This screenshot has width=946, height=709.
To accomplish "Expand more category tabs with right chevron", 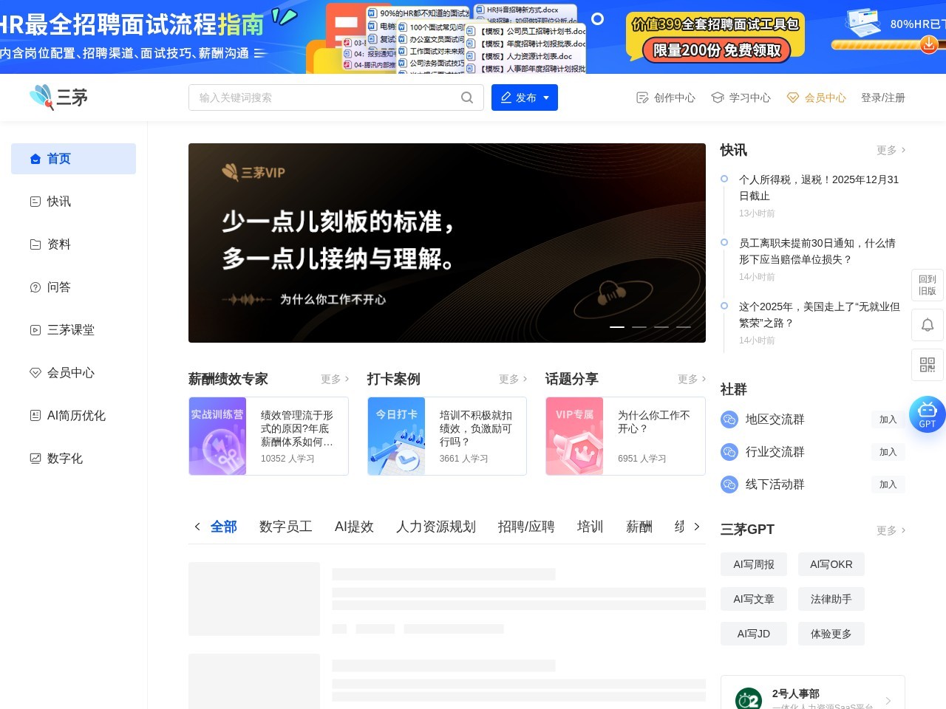I will (x=696, y=527).
